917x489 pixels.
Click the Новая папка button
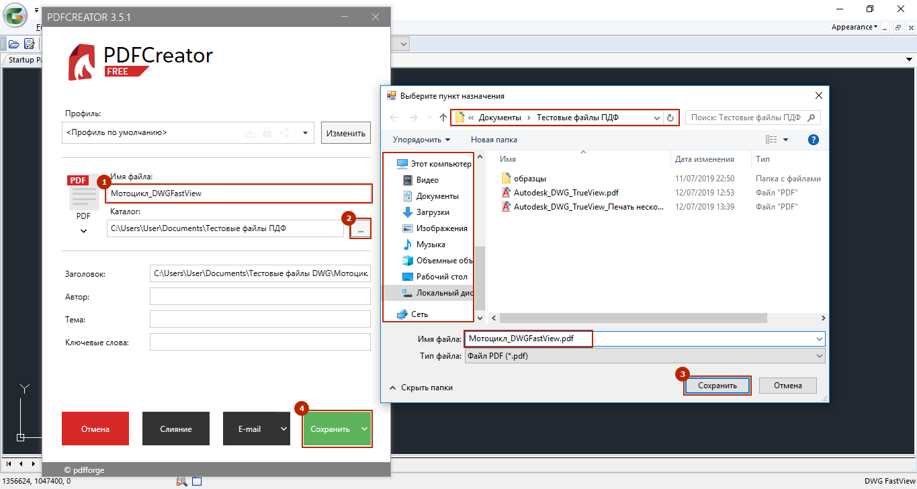(494, 140)
